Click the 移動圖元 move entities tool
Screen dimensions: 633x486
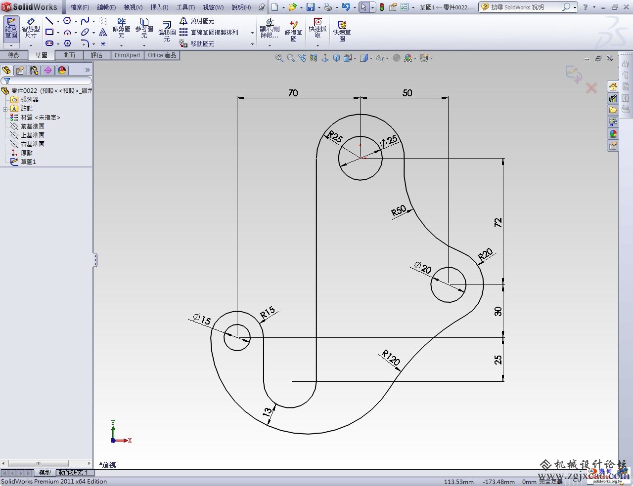[197, 43]
